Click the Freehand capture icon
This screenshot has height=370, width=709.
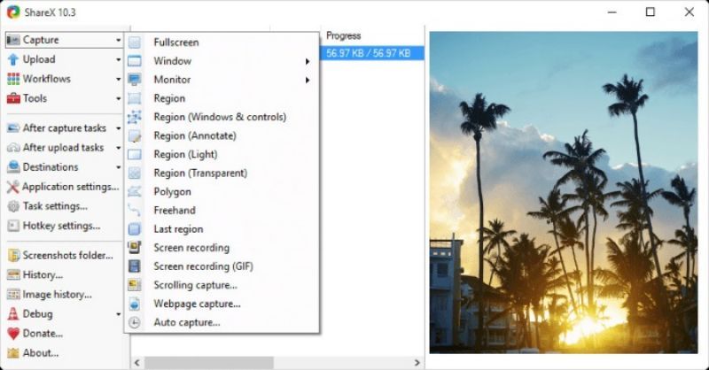[x=135, y=211]
